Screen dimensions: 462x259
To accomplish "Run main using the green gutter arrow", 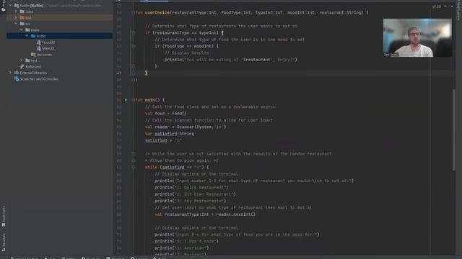I will (126, 100).
